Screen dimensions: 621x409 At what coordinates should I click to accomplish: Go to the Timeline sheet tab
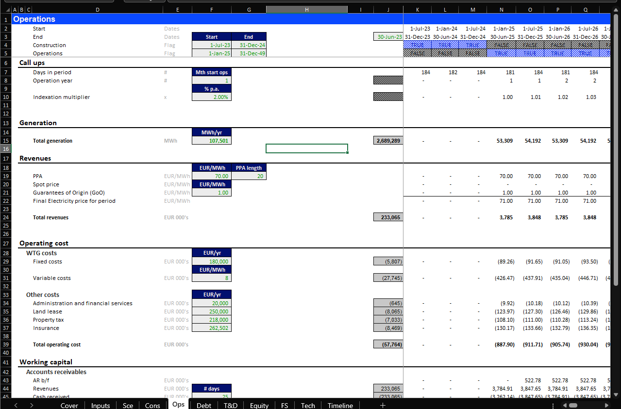(x=340, y=405)
